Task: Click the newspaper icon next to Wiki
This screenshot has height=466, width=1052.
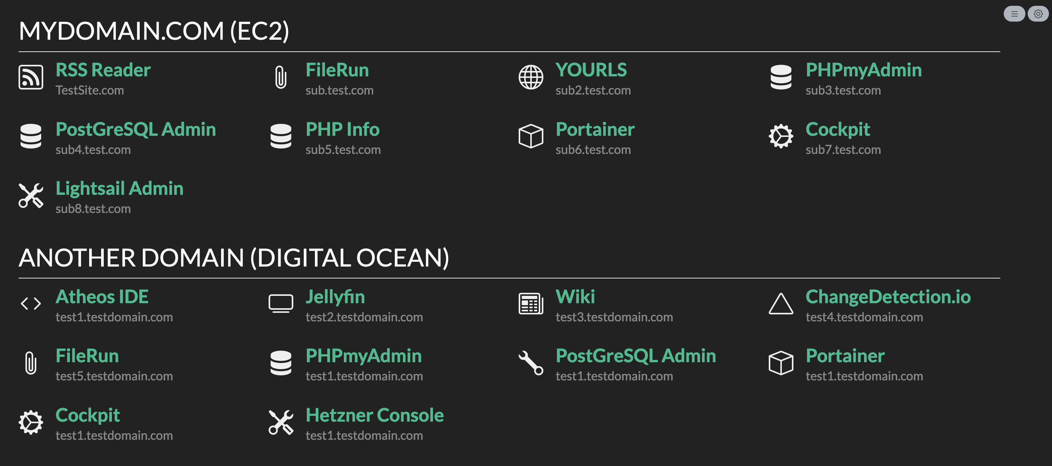Action: coord(531,304)
